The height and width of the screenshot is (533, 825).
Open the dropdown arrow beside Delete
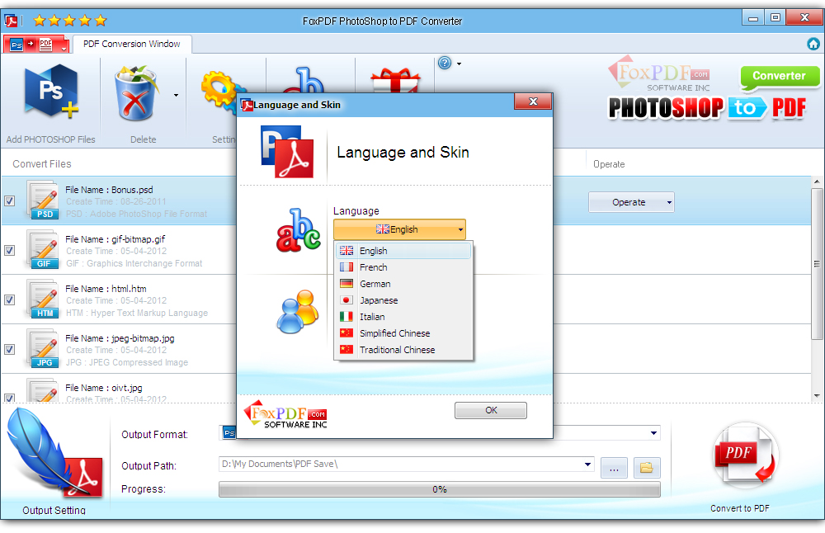pyautogui.click(x=176, y=95)
